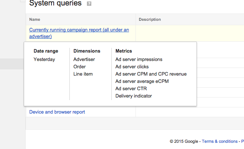
Task: Click the Name column header
Action: (35, 19)
